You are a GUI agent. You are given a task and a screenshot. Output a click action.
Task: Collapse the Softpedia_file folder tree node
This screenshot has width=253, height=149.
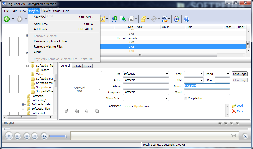(x=27, y=66)
